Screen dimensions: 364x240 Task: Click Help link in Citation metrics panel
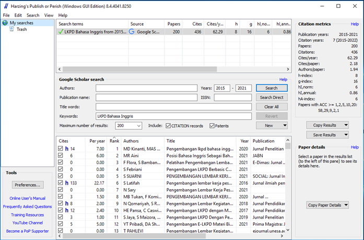click(x=355, y=24)
